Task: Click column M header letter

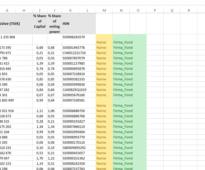Action: point(104,11)
